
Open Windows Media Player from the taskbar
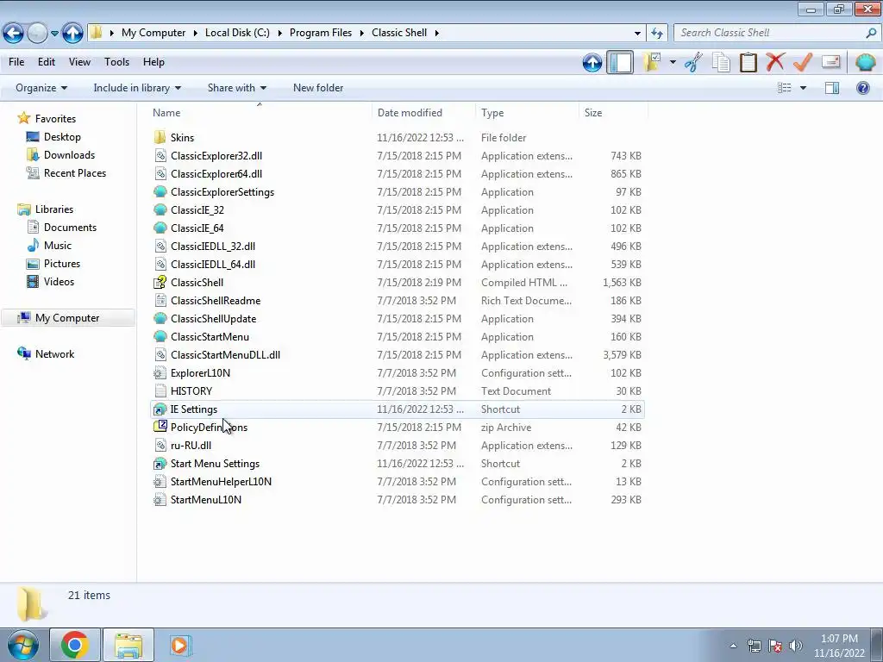click(x=179, y=645)
